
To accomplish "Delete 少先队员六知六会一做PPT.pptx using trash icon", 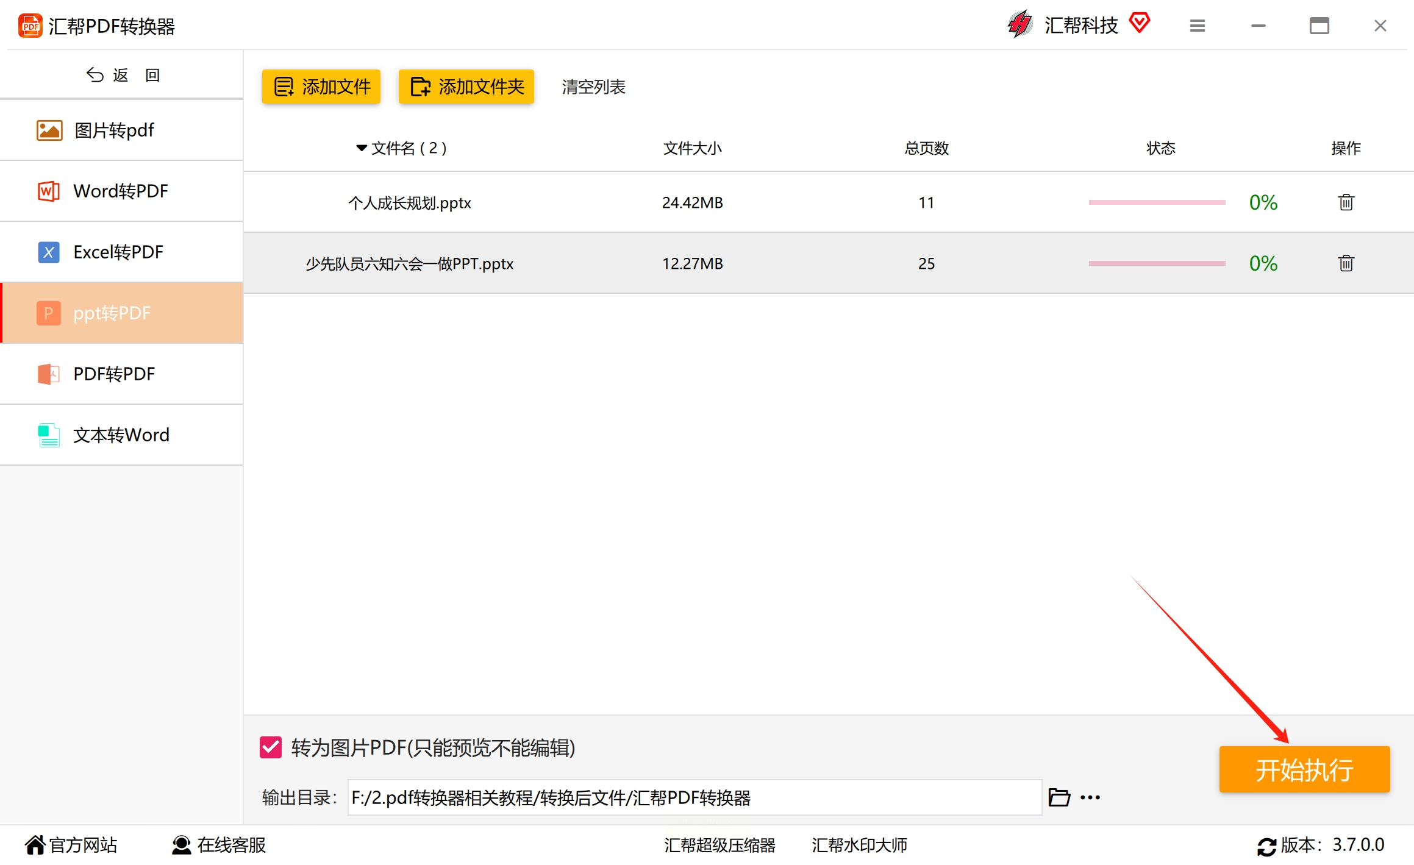I will pos(1346,263).
